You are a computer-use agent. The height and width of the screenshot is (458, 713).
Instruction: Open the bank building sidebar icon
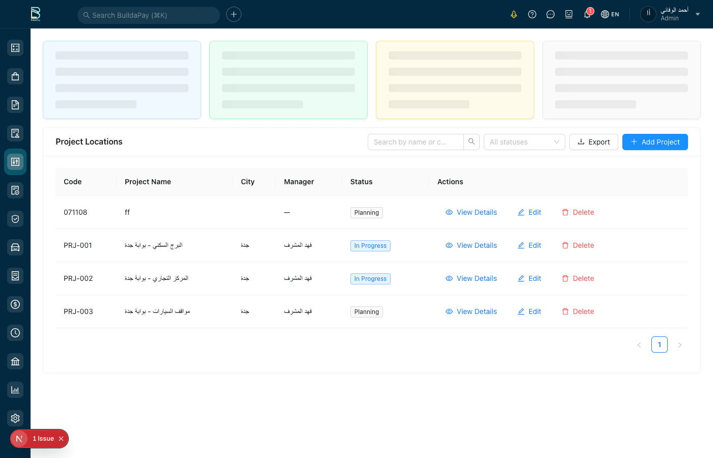tap(15, 361)
